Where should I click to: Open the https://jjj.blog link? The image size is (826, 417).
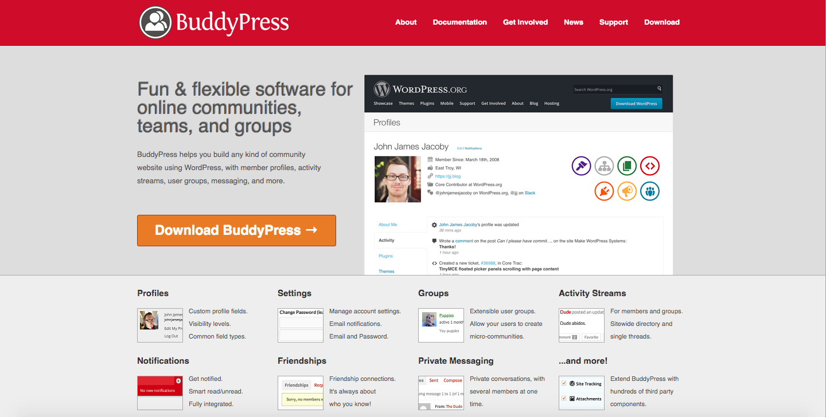(x=448, y=176)
